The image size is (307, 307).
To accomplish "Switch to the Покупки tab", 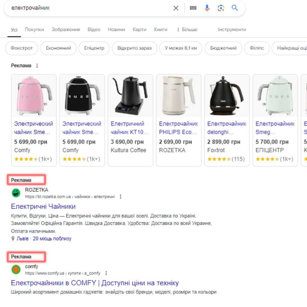I will point(34,29).
